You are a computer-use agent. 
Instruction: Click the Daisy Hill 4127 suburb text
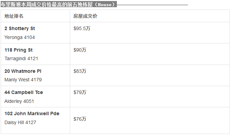click(x=20, y=122)
